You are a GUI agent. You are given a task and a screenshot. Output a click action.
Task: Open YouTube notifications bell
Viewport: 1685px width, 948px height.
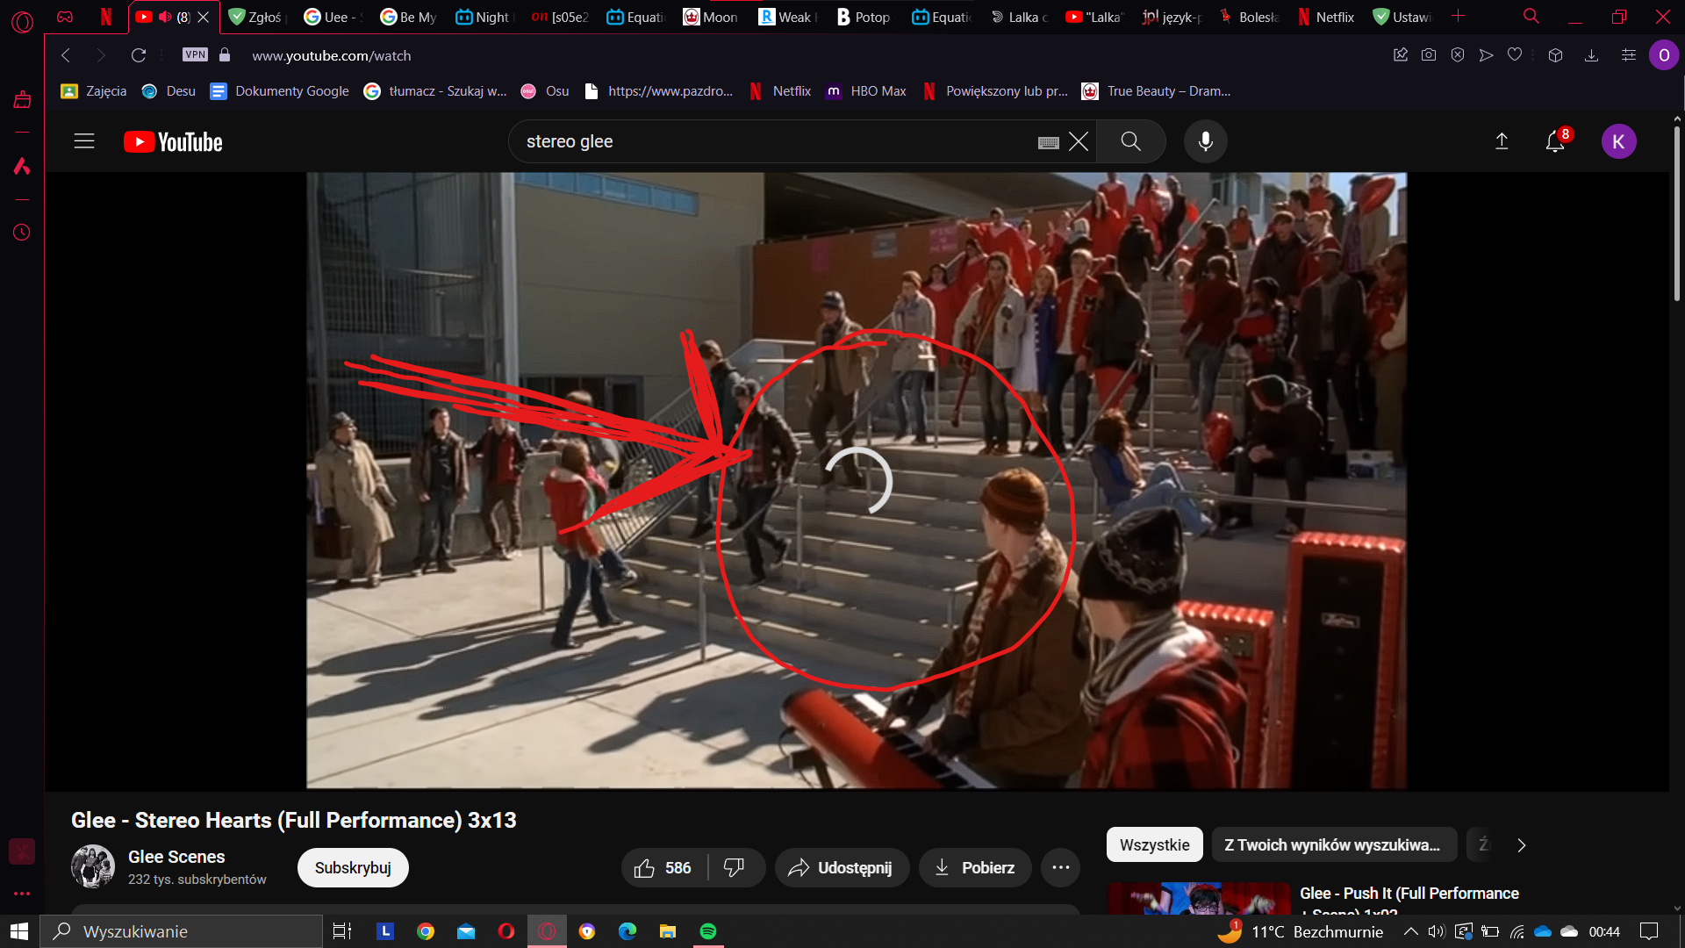pyautogui.click(x=1555, y=141)
